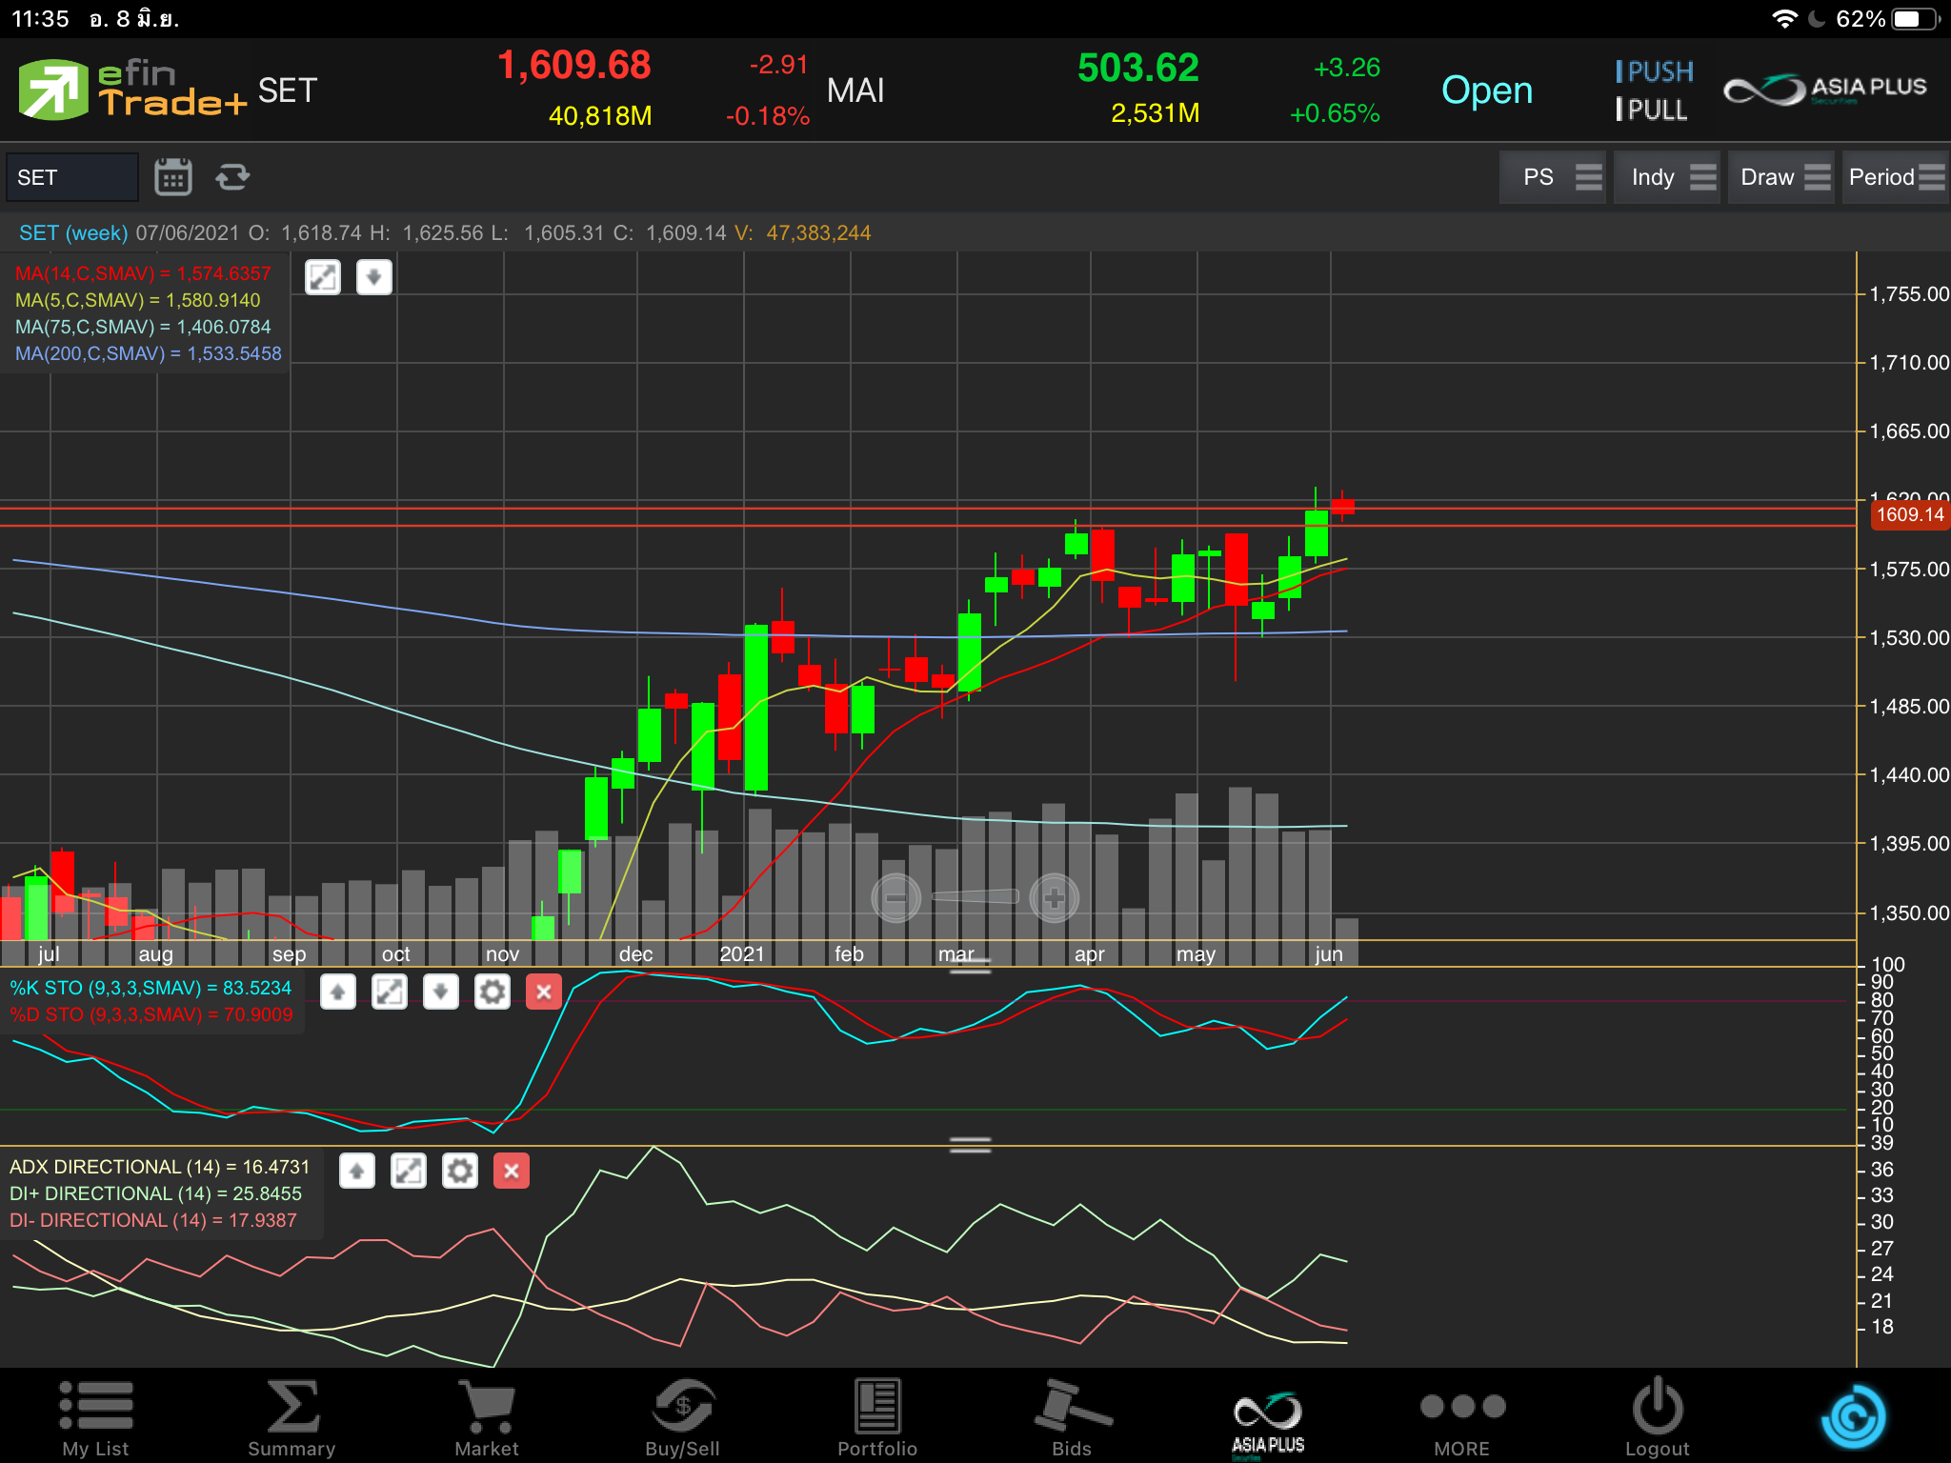Remove the stochastic indicator panel
This screenshot has height=1463, width=1951.
(544, 992)
